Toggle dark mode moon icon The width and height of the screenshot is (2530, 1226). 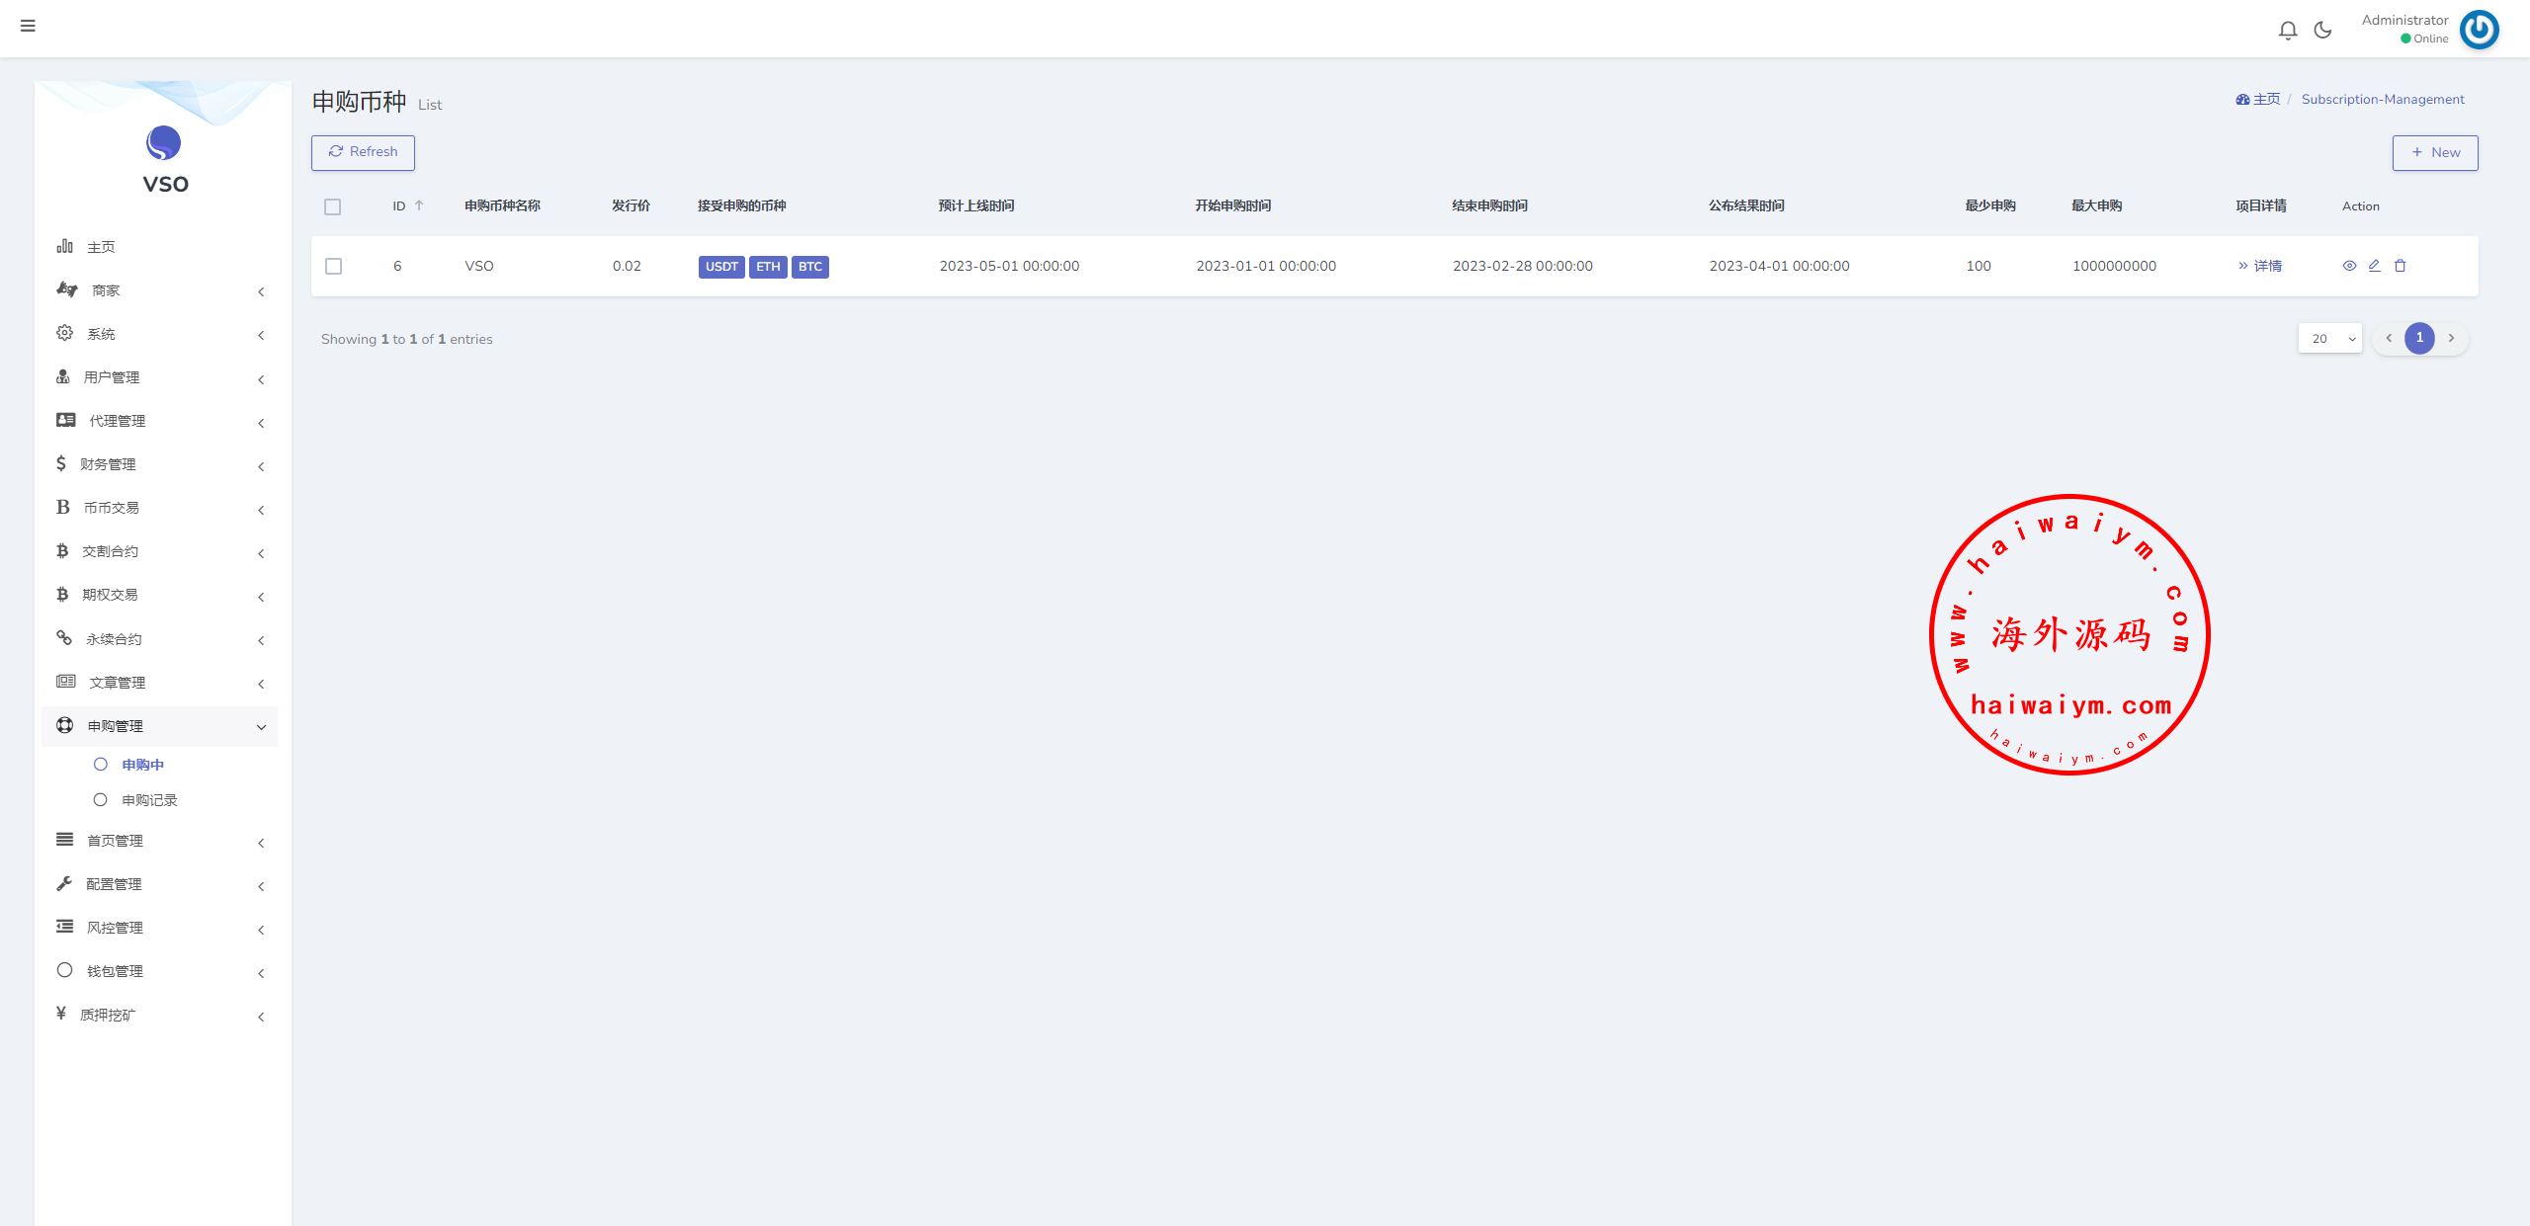tap(2322, 31)
